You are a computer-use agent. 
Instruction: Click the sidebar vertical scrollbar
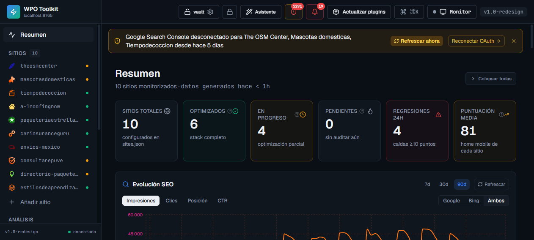click(99, 76)
